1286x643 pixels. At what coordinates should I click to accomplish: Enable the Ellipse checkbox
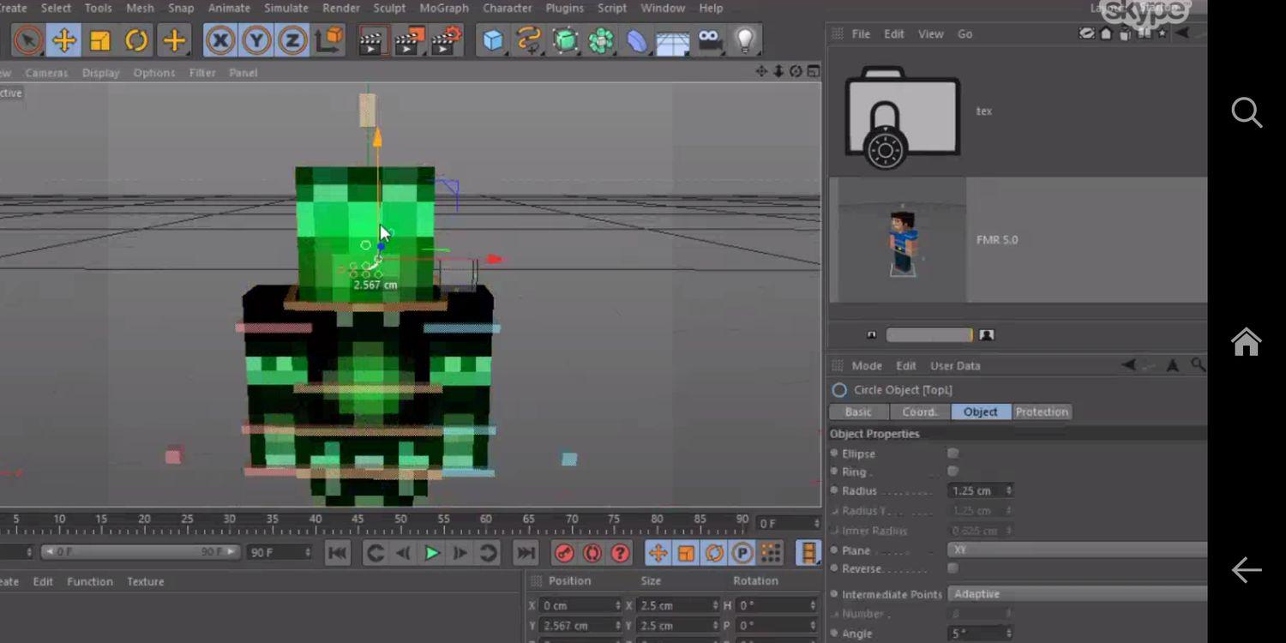click(952, 453)
